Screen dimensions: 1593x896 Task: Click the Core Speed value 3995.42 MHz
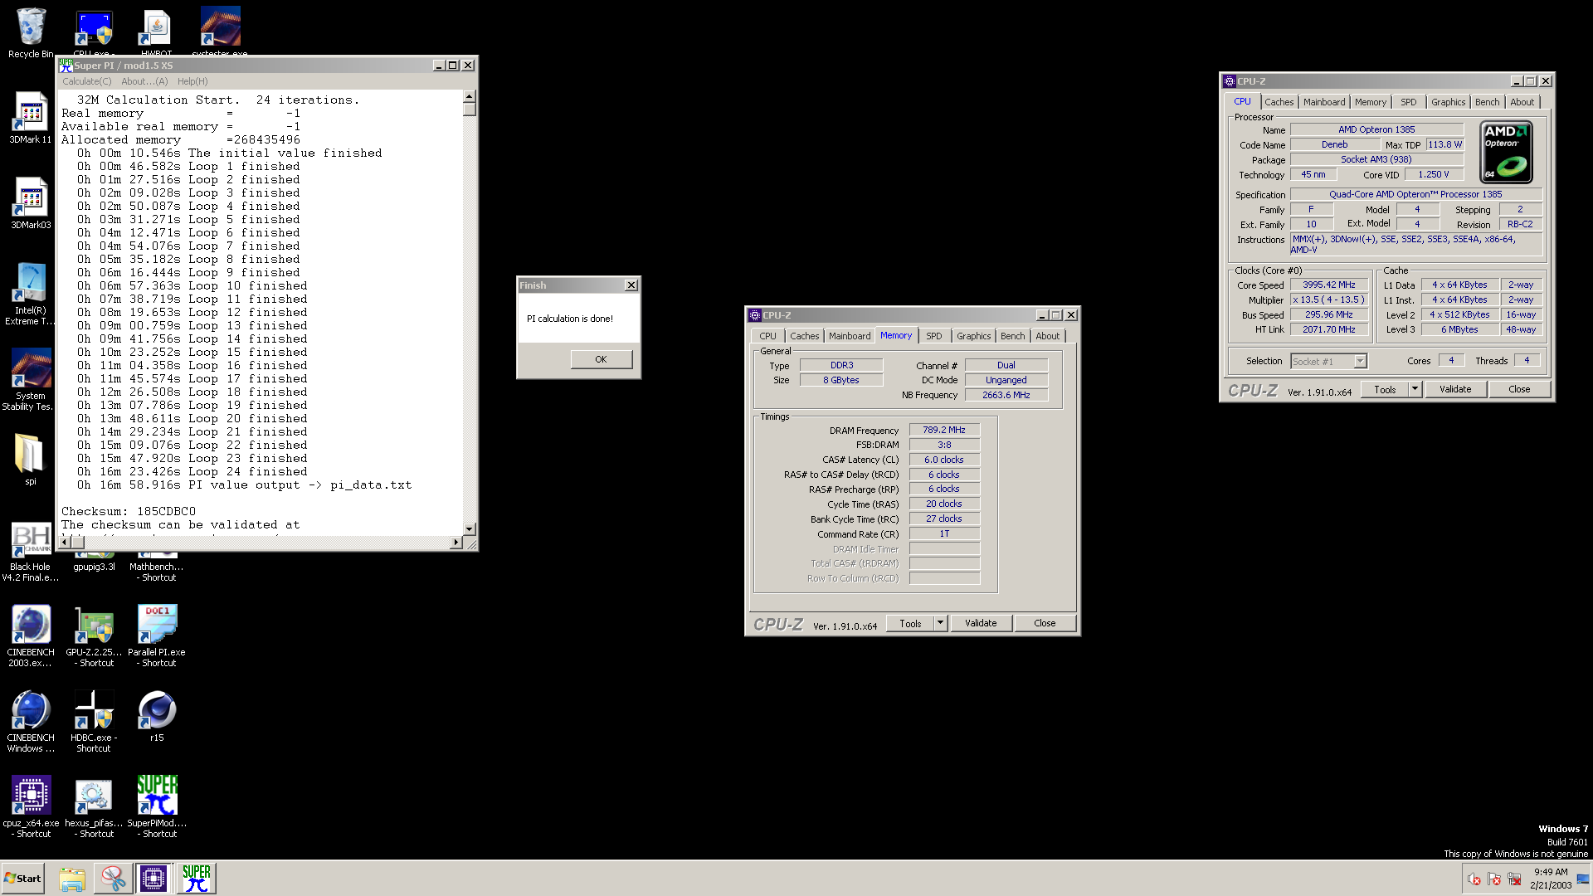[1328, 285]
